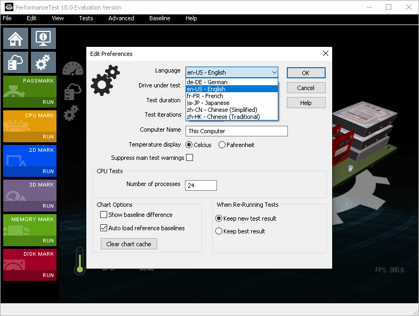419x316 pixels.
Task: Select the Fahrenheit temperature option
Action: click(x=236, y=145)
